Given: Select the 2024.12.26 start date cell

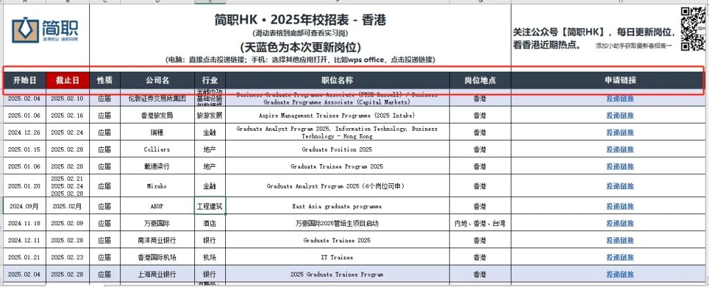Looking at the screenshot, I should tap(24, 133).
